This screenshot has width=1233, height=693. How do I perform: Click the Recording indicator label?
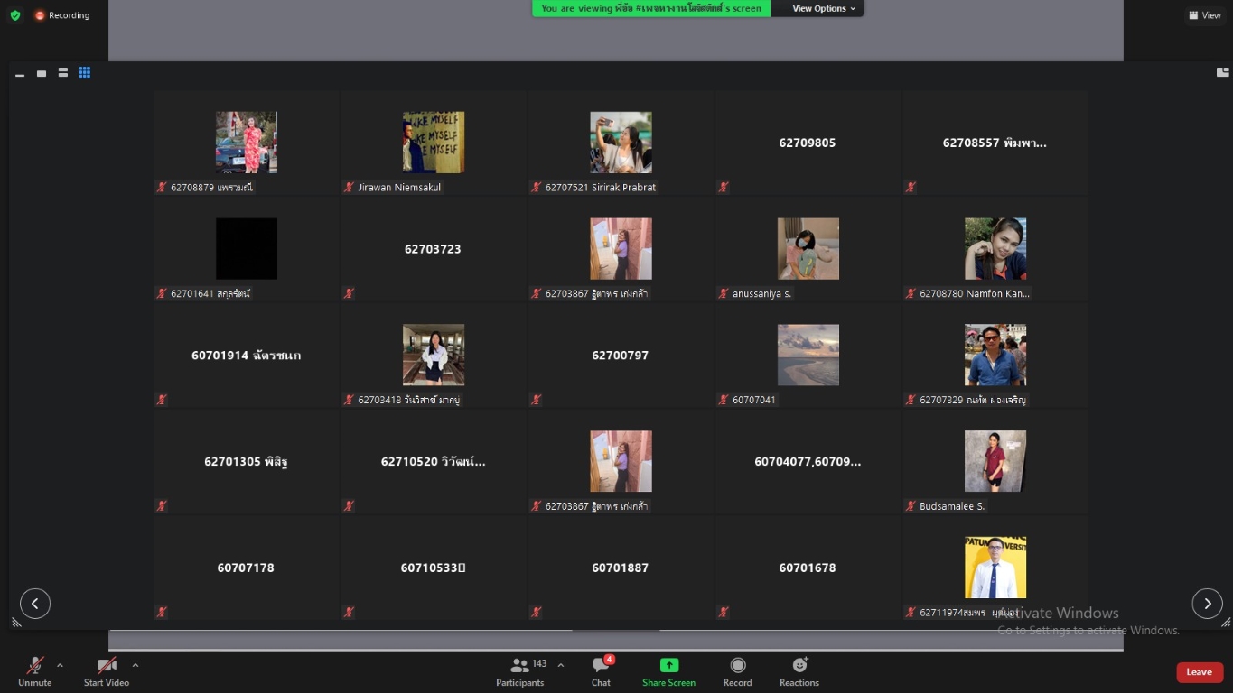point(62,15)
